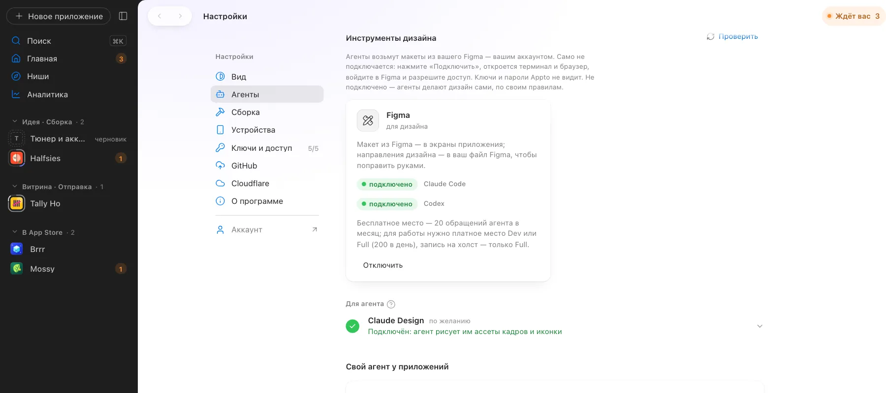Click Отключить to disconnect Figma
The height and width of the screenshot is (393, 886).
pos(383,265)
